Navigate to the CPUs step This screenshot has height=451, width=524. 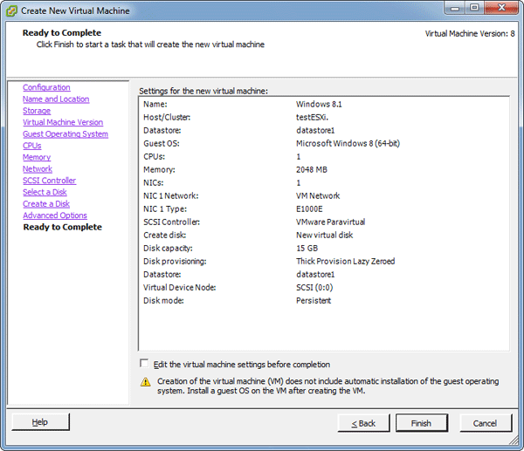pyautogui.click(x=32, y=146)
